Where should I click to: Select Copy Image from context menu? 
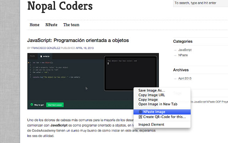[x=162, y=99]
